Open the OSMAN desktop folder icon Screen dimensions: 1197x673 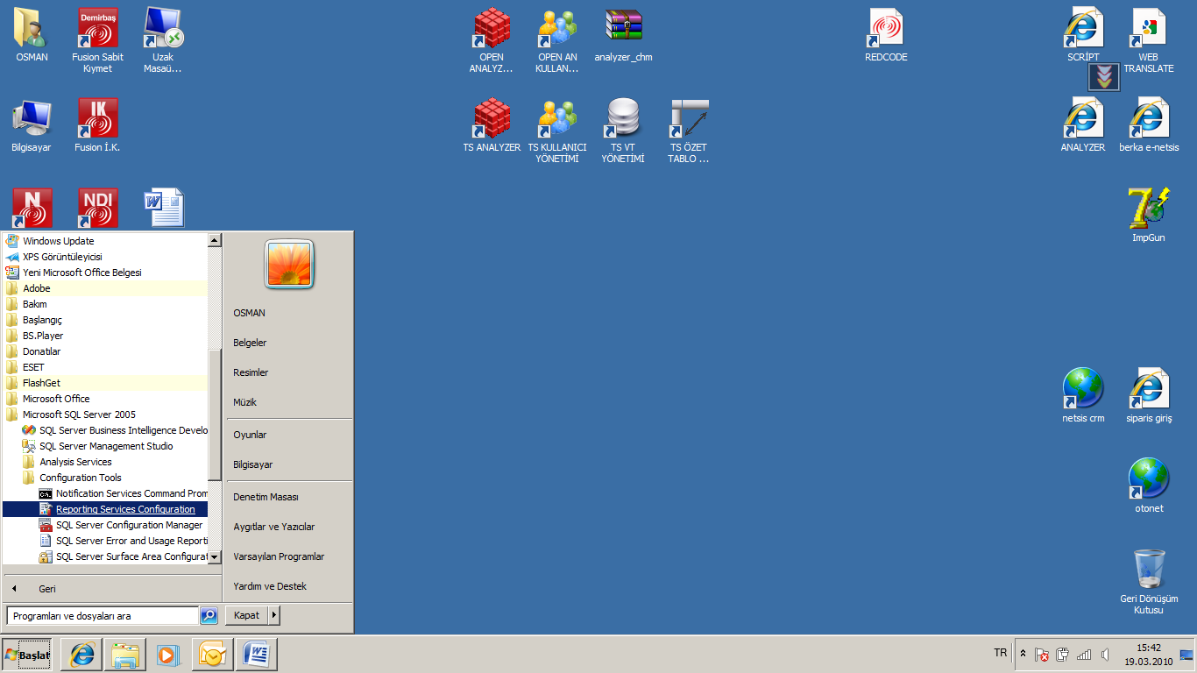(32, 28)
